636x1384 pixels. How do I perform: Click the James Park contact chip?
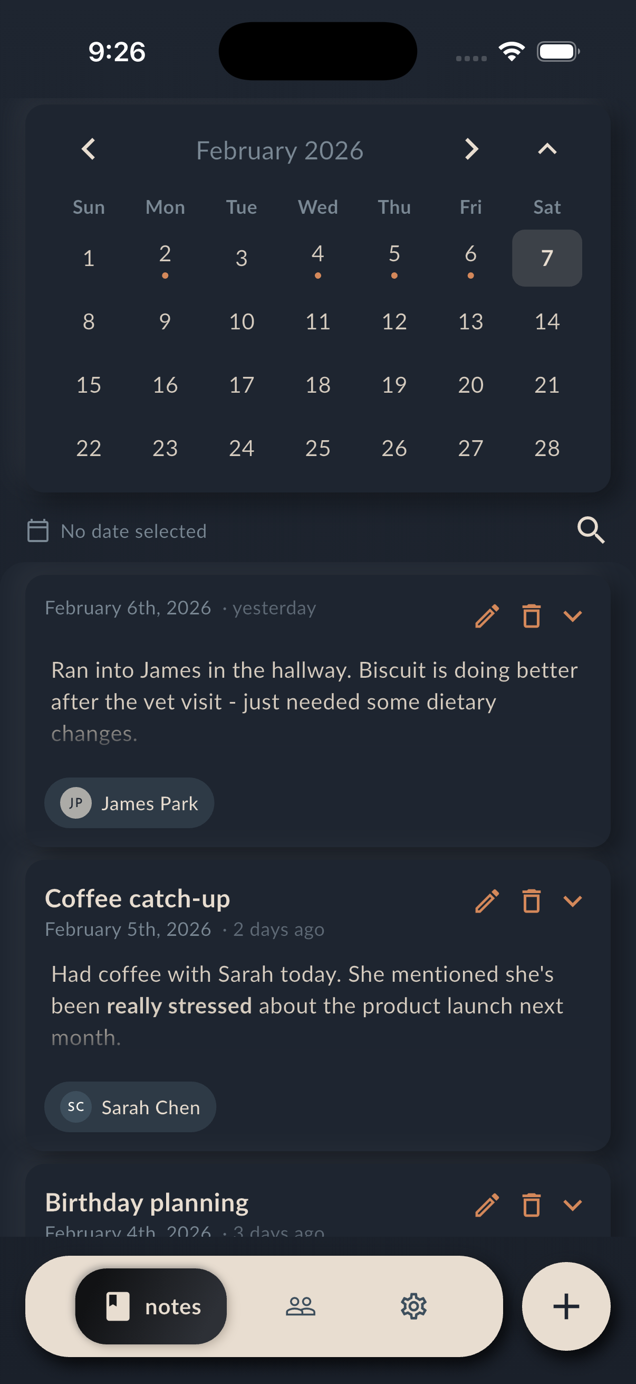click(x=128, y=803)
